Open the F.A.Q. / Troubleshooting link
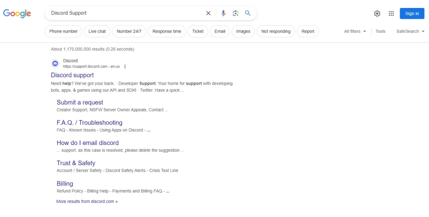Image resolution: width=429 pixels, height=217 pixels. coord(90,123)
